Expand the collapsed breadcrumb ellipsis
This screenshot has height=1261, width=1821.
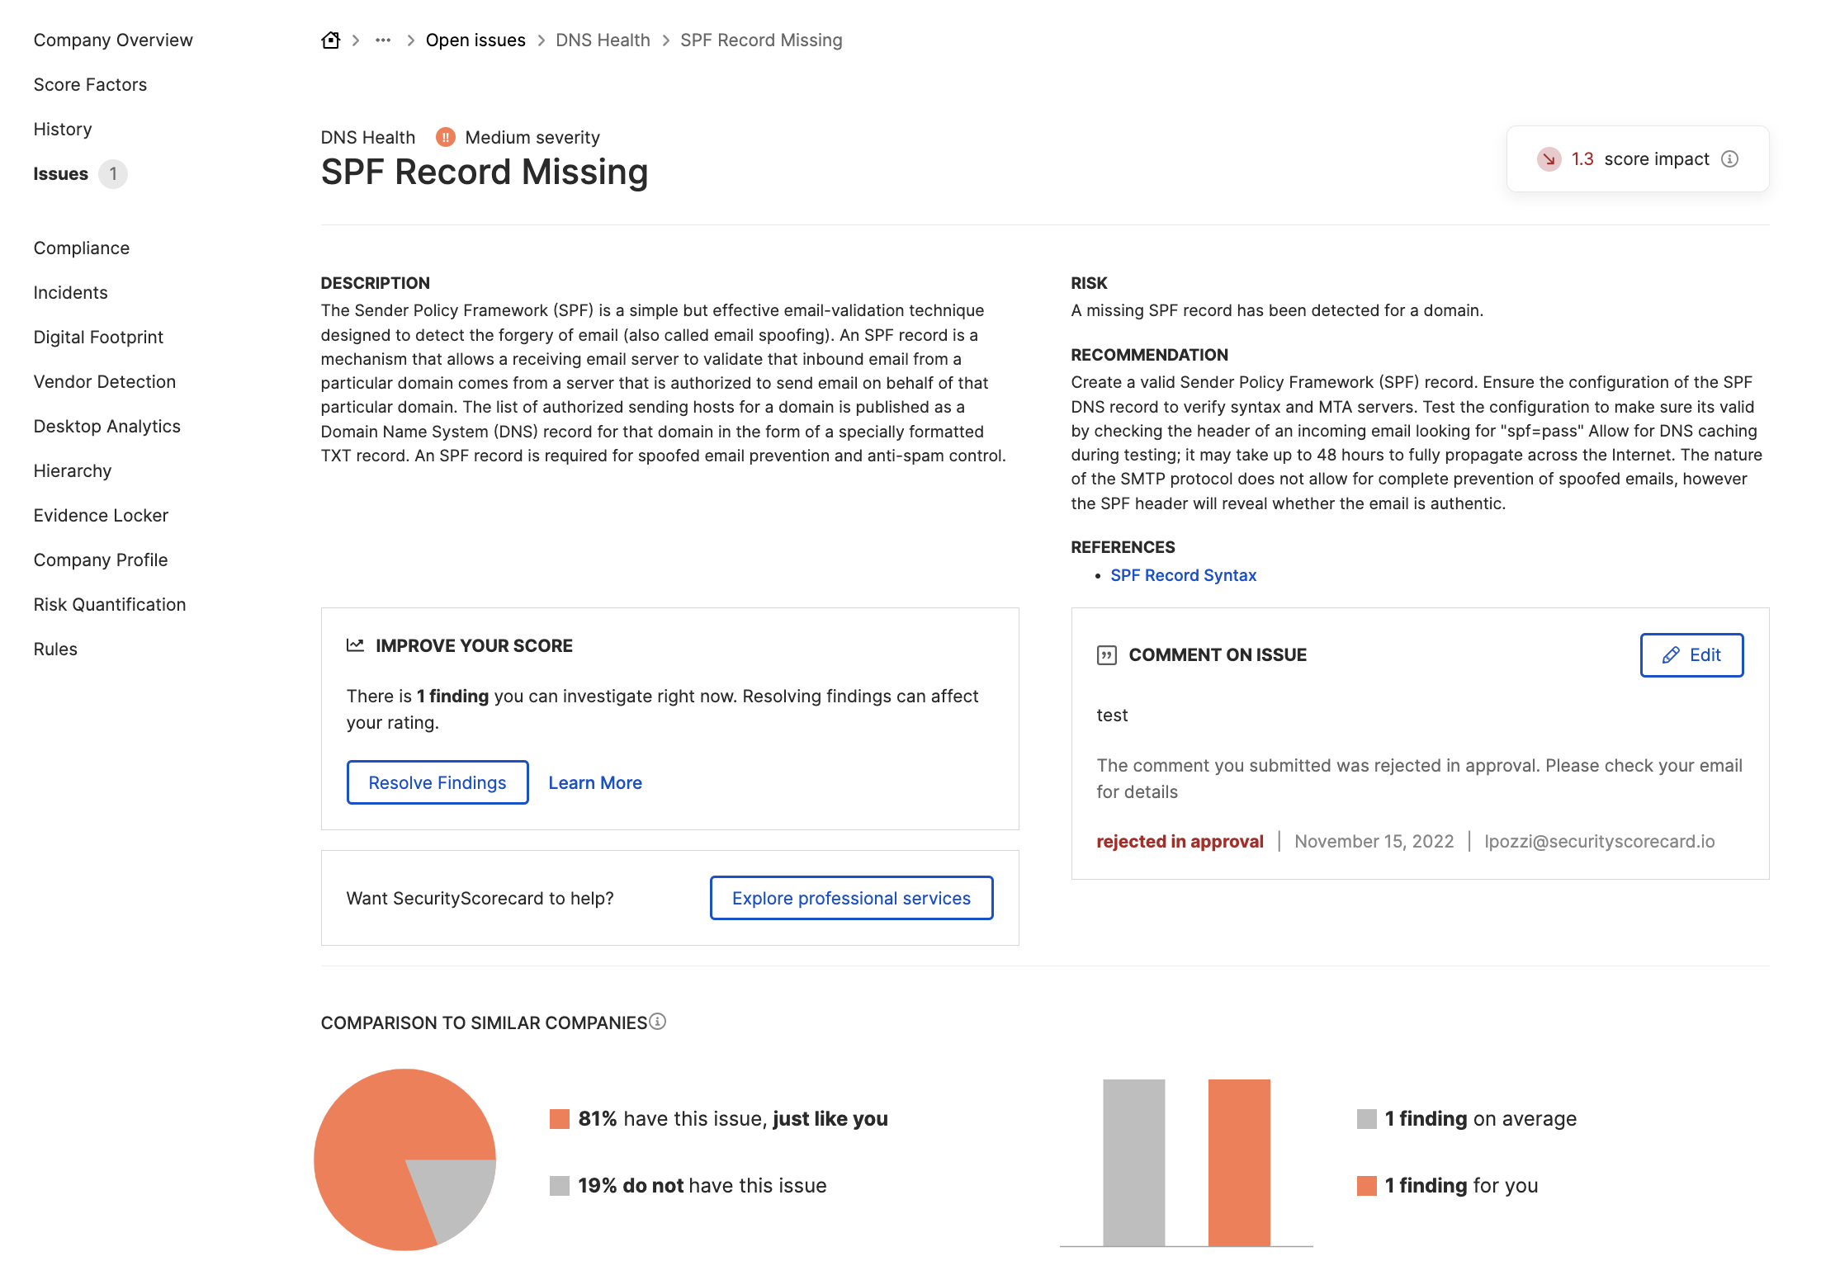click(x=382, y=40)
